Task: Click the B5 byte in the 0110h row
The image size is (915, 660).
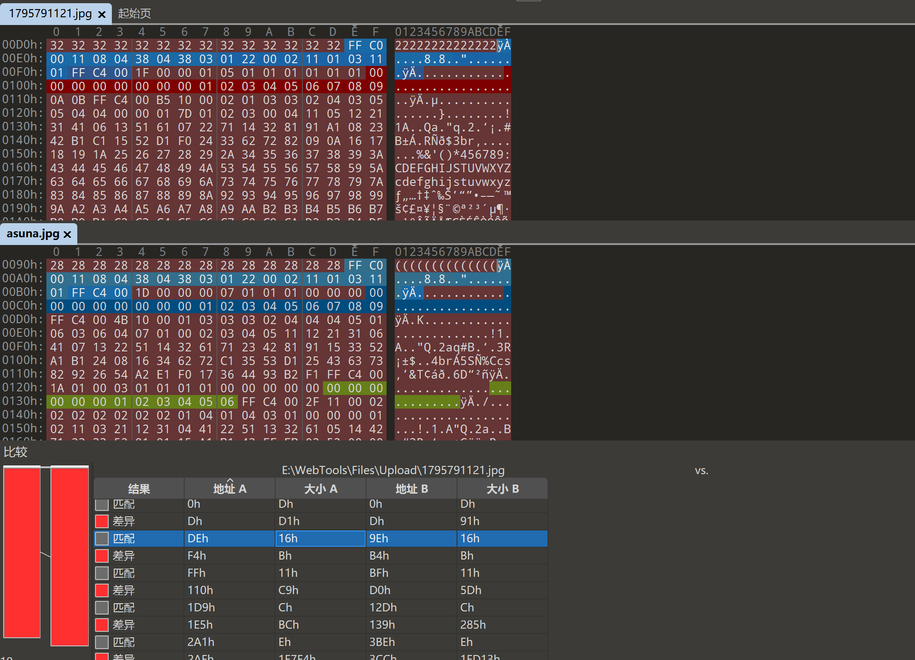Action: [x=163, y=100]
